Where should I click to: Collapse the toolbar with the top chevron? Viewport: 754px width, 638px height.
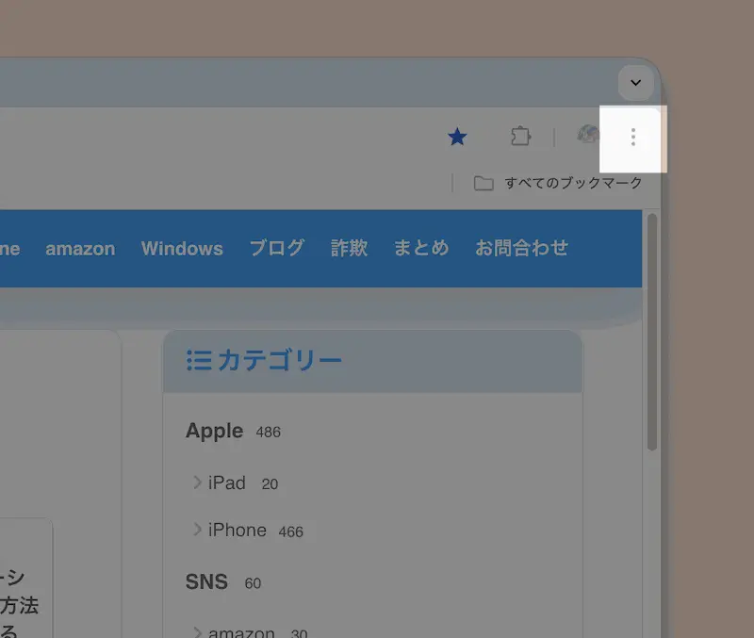(636, 83)
